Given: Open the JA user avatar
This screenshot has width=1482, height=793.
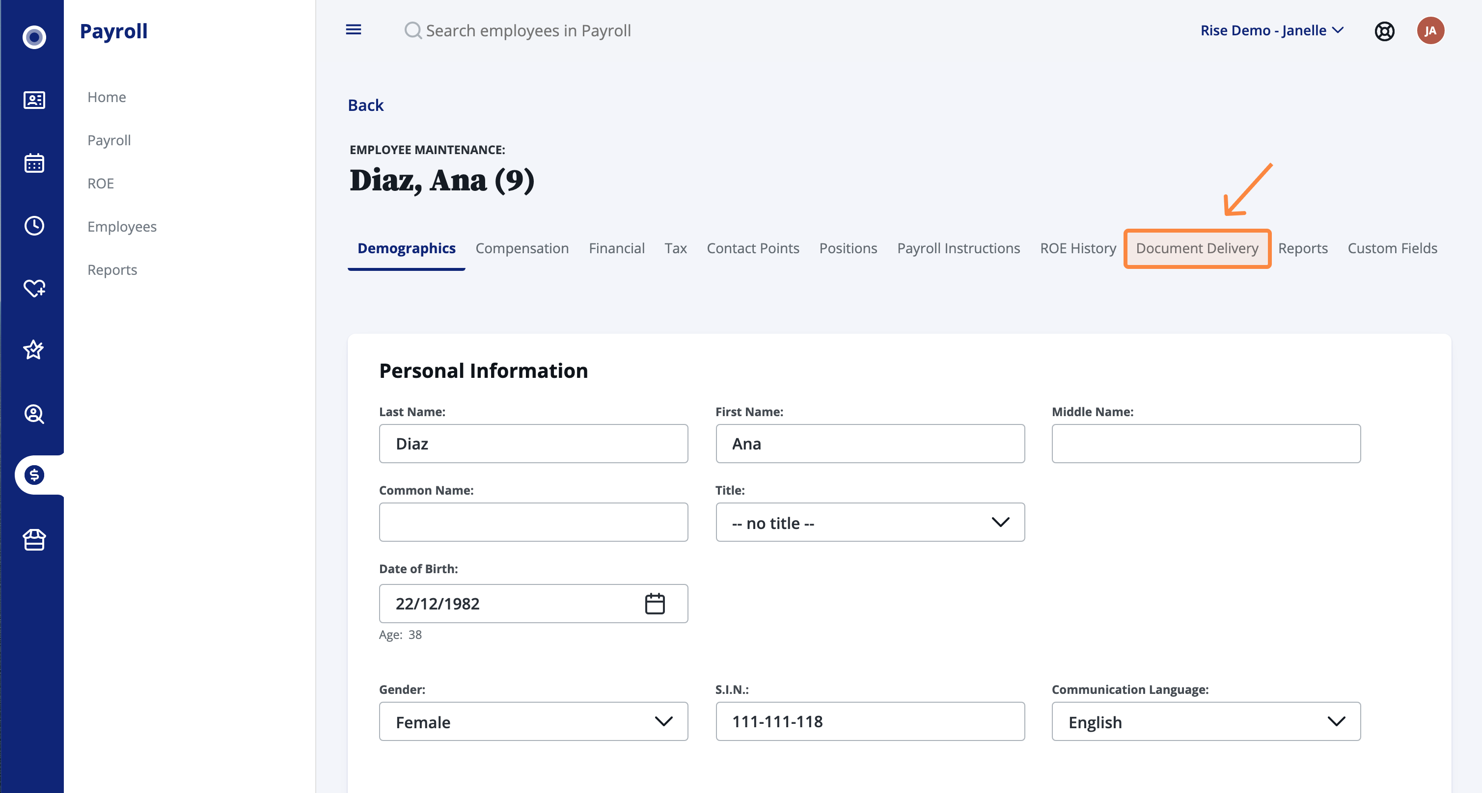Looking at the screenshot, I should [1430, 30].
